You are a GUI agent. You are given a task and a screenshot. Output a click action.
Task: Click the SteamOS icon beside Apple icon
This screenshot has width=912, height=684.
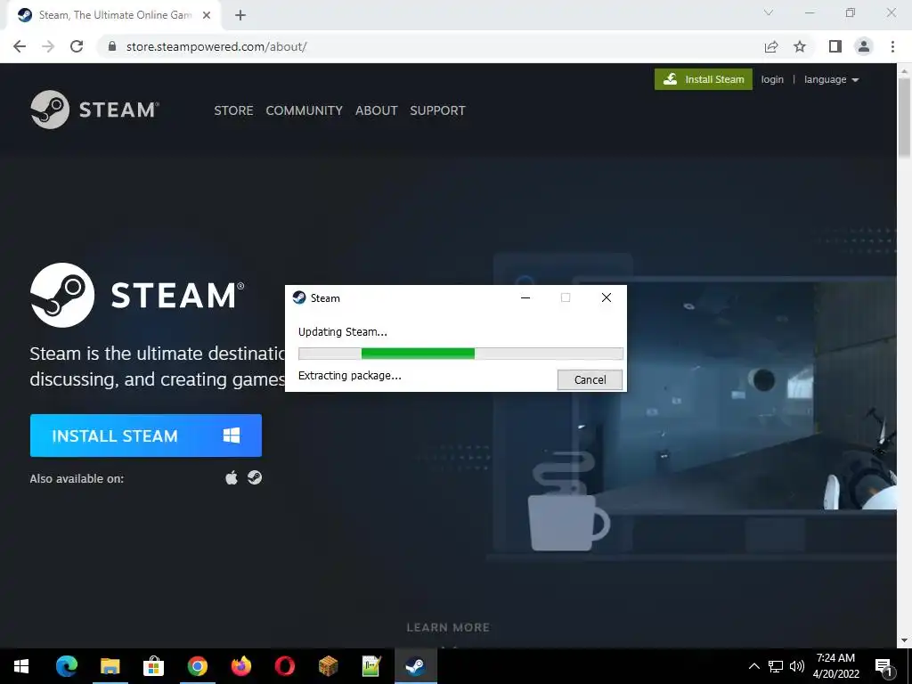tap(255, 477)
